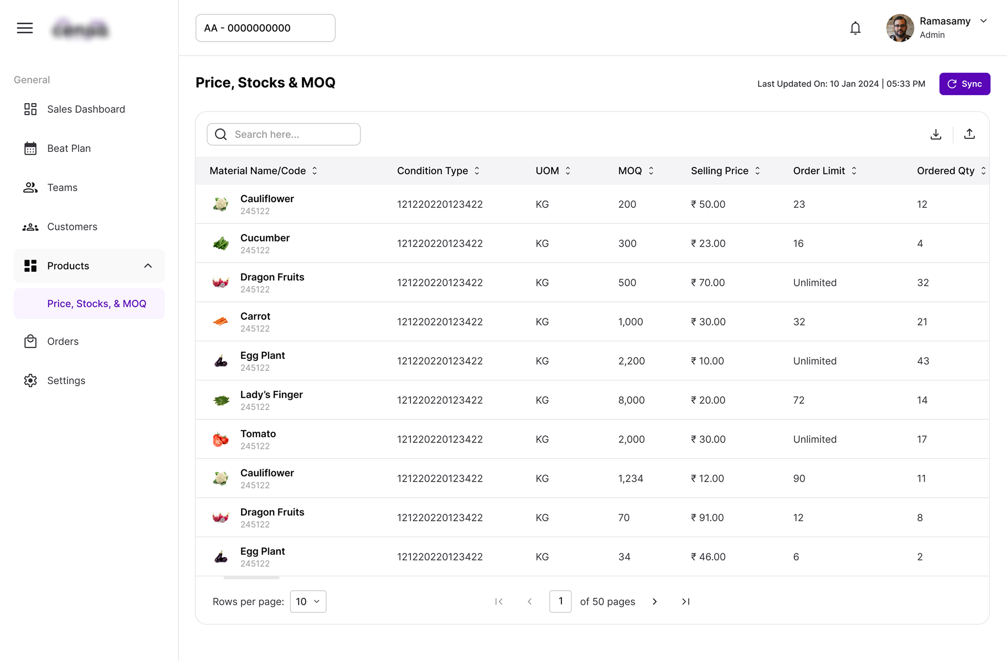Click MOQ value 1,234
This screenshot has width=1007, height=661.
[x=631, y=478]
